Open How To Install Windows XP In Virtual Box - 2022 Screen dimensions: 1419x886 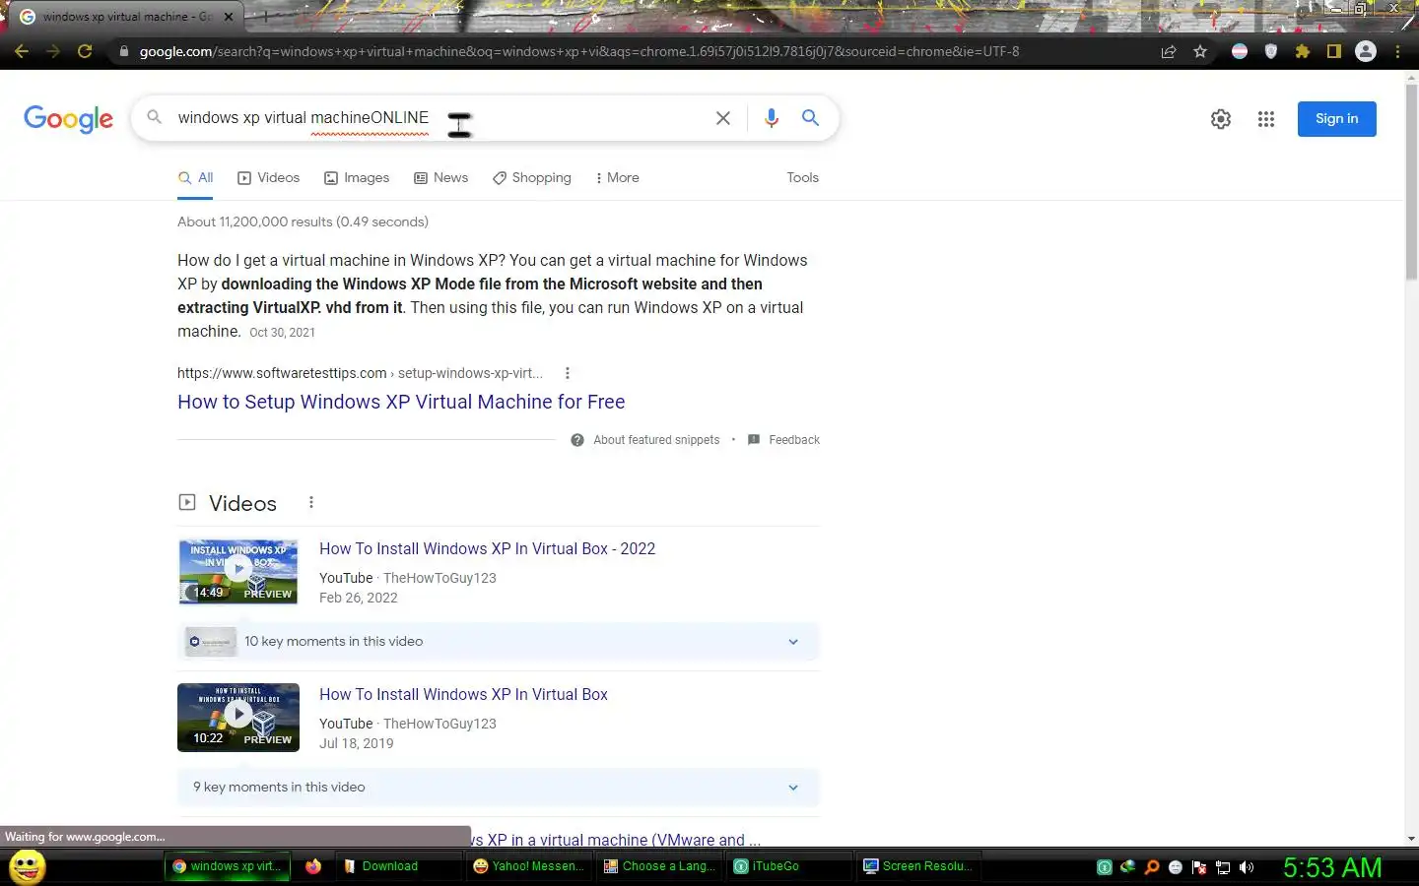(x=487, y=549)
